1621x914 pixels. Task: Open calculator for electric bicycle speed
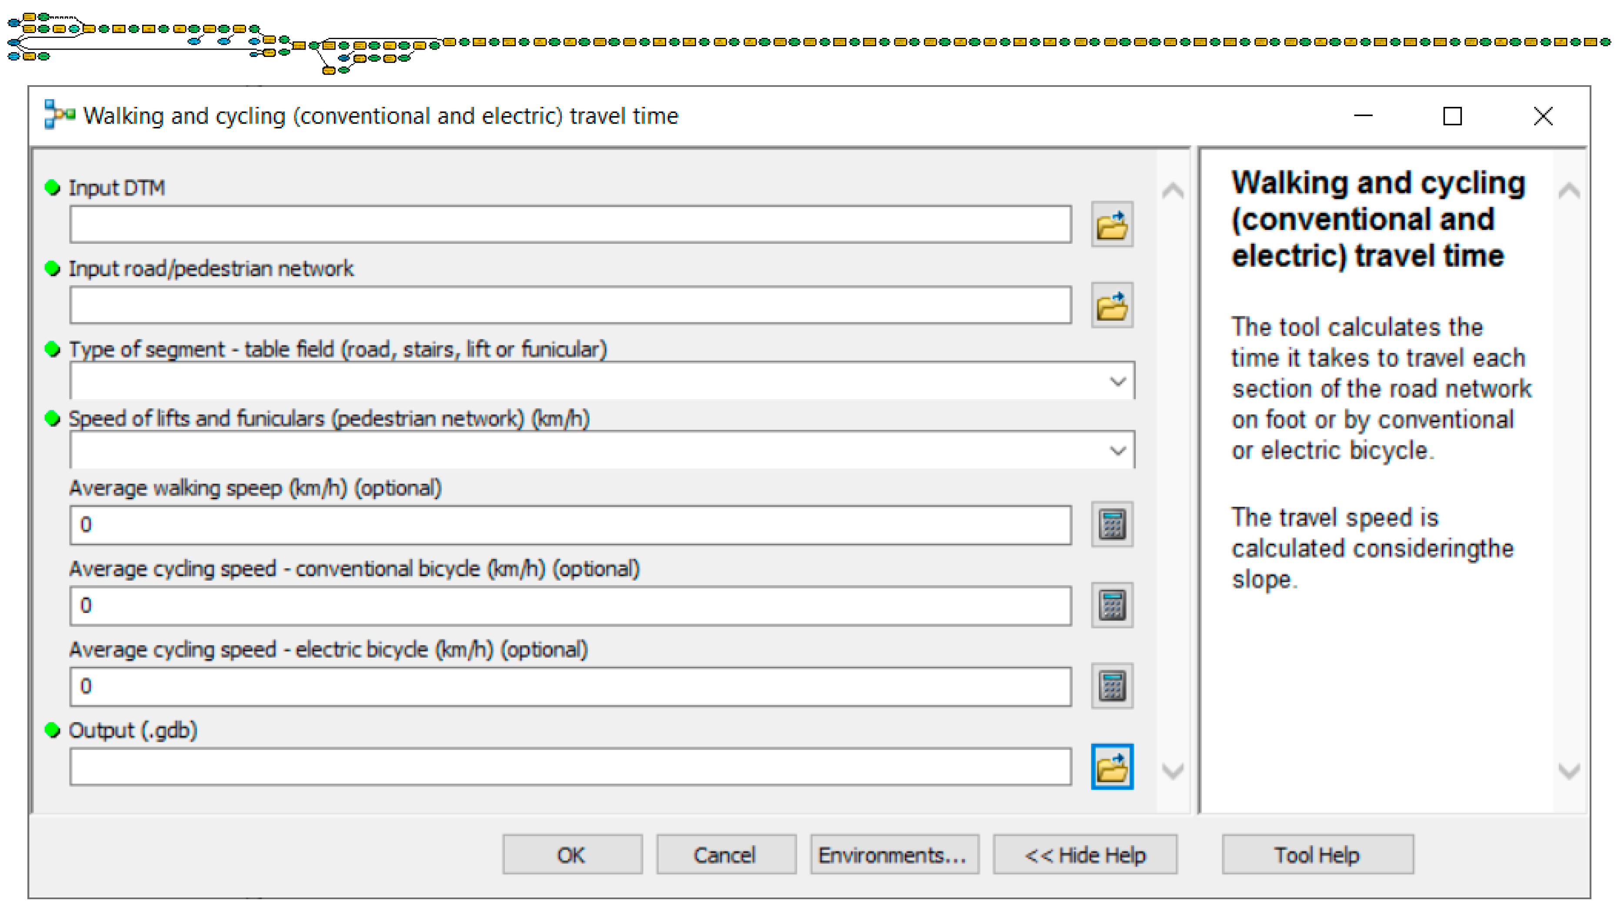click(1111, 686)
